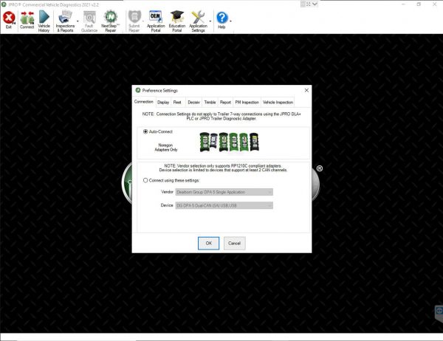The width and height of the screenshot is (443, 341).
Task: Switch to the Display tab
Action: pyautogui.click(x=163, y=103)
